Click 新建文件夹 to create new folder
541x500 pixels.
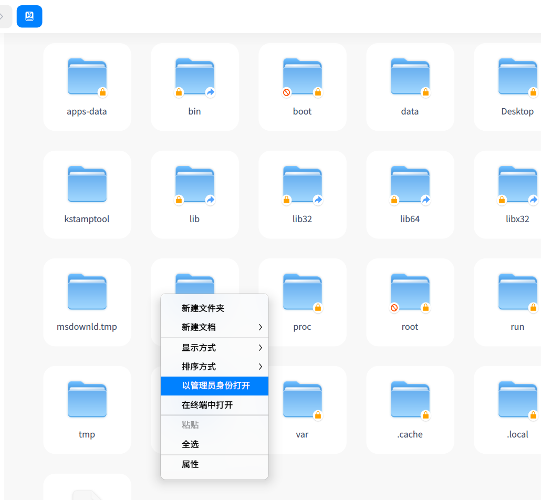click(x=214, y=309)
